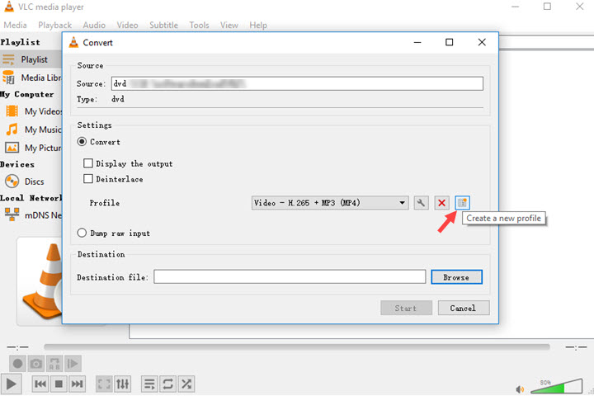
Task: Click the Destination file input field
Action: pos(290,276)
